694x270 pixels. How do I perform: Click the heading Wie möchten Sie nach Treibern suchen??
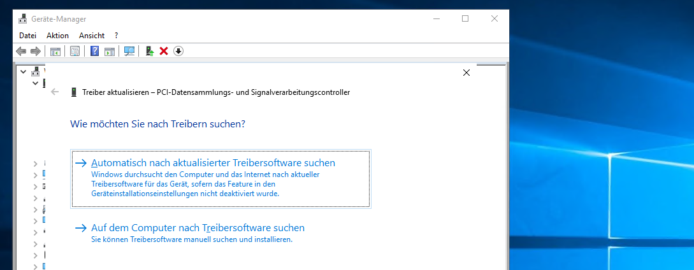point(158,124)
